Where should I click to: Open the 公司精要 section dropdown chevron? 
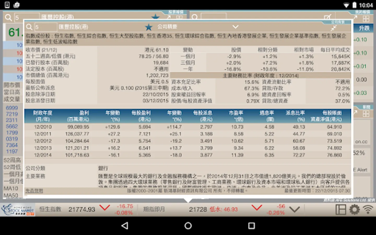point(236,27)
